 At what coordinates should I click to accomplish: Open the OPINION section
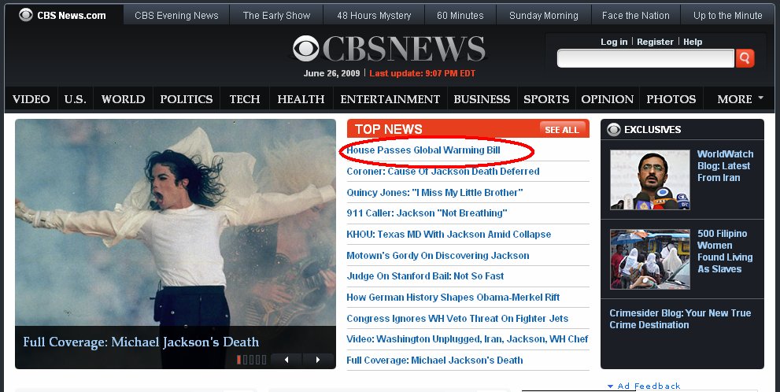[x=608, y=99]
